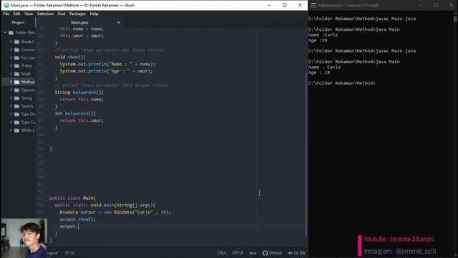
Task: Select the Math folder name in tree
Action: (x=26, y=74)
